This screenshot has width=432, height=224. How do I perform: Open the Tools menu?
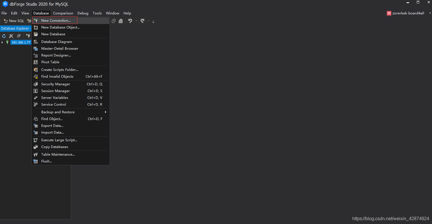(97, 13)
